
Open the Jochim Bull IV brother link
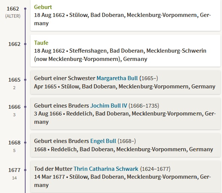pos(109,106)
